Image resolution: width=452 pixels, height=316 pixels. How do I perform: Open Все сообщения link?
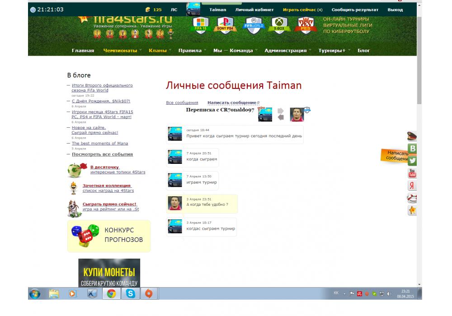[182, 102]
